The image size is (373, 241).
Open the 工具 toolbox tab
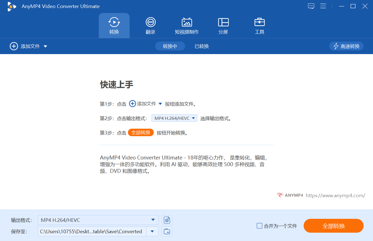(259, 26)
